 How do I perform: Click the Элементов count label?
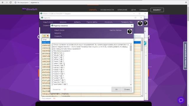click(x=56, y=90)
